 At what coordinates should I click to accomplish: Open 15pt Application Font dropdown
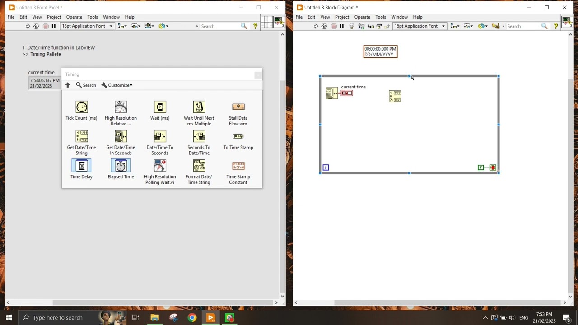pyautogui.click(x=420, y=26)
